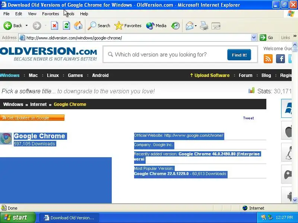Open the Tools menu

[x=70, y=14]
